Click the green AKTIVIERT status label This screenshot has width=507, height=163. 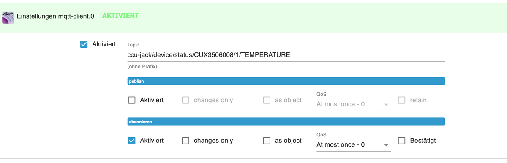120,16
